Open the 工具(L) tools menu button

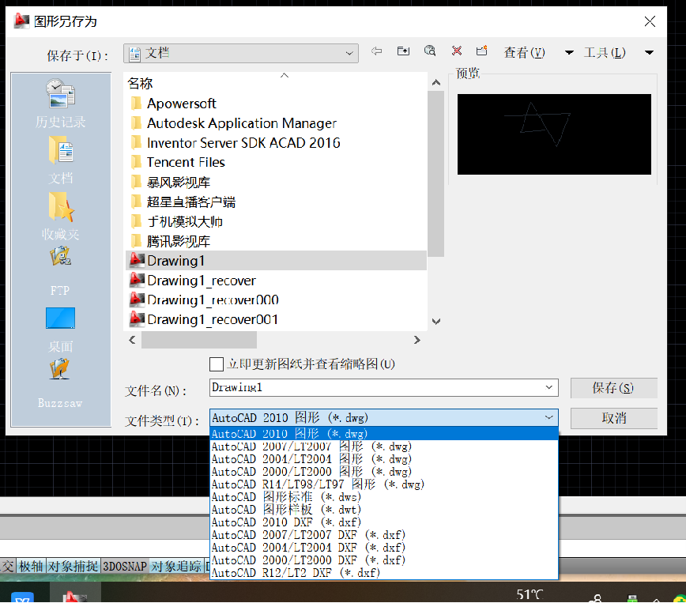tap(605, 53)
